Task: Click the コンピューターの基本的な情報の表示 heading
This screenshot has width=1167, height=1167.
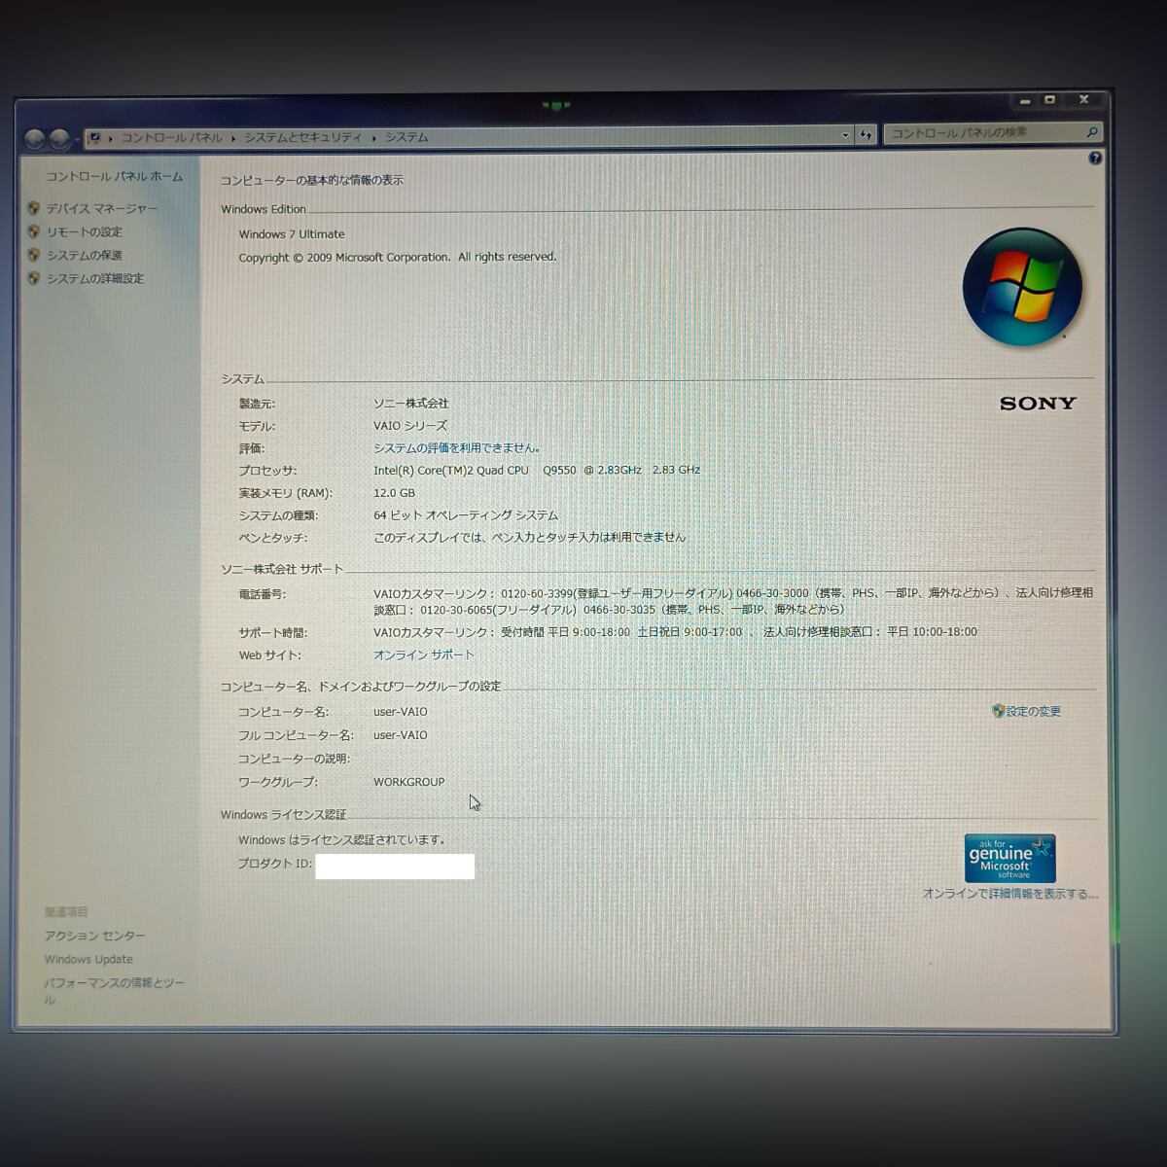Action: point(311,180)
